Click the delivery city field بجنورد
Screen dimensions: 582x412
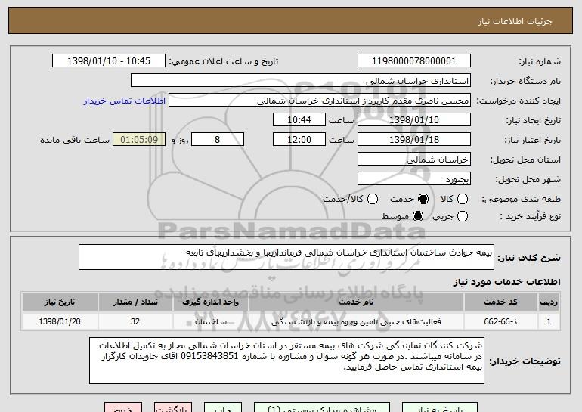point(414,179)
